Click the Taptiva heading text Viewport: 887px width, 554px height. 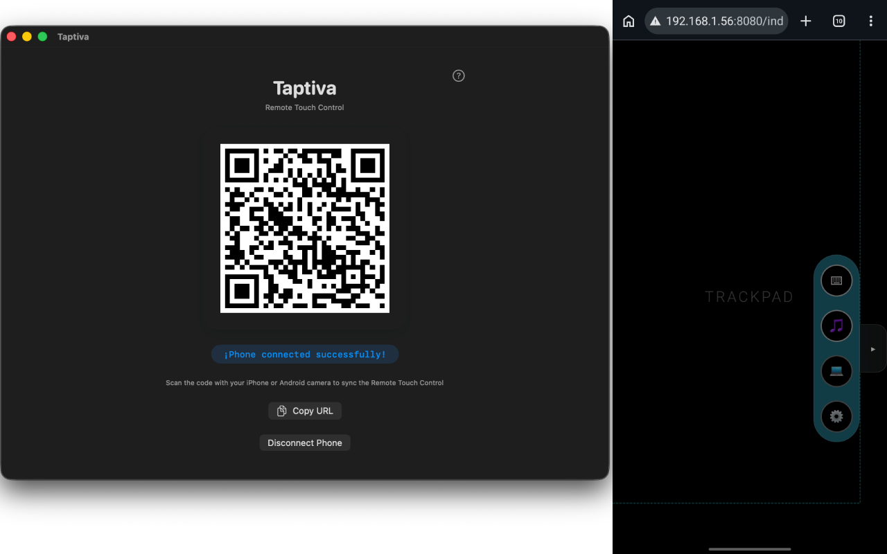pyautogui.click(x=305, y=88)
